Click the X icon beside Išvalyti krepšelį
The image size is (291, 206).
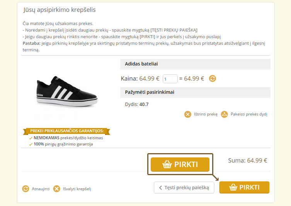pyautogui.click(x=57, y=189)
